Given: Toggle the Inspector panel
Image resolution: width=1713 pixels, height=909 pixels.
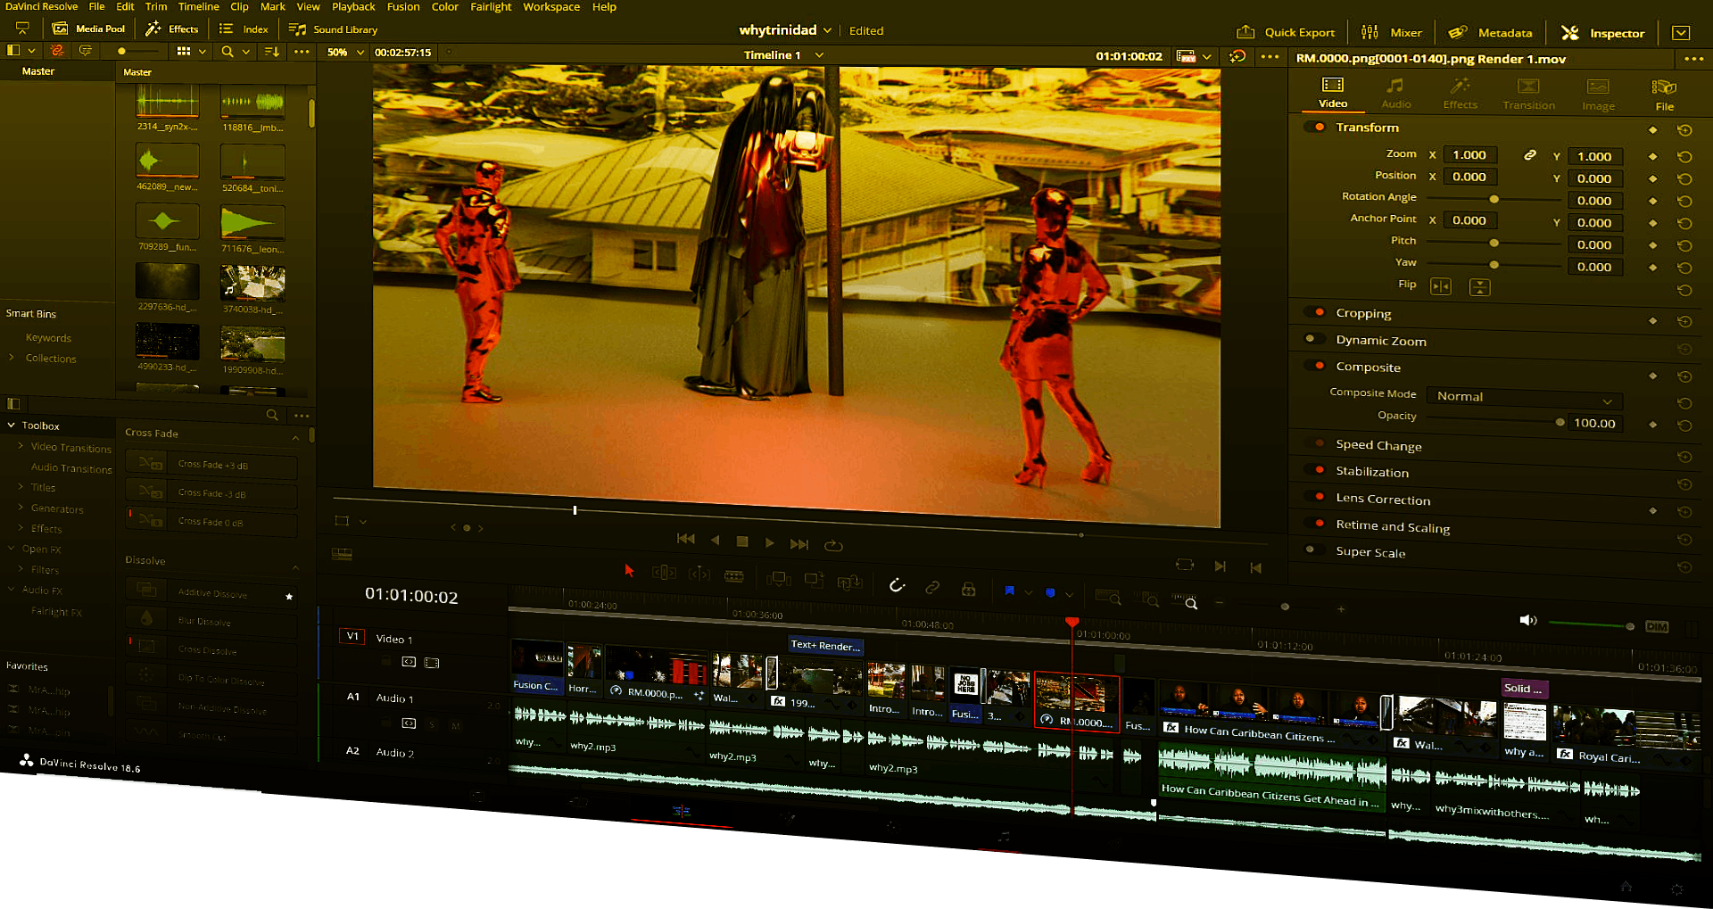Looking at the screenshot, I should pos(1602,33).
